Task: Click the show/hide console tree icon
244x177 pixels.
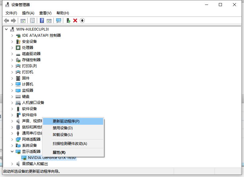Action: point(23,20)
